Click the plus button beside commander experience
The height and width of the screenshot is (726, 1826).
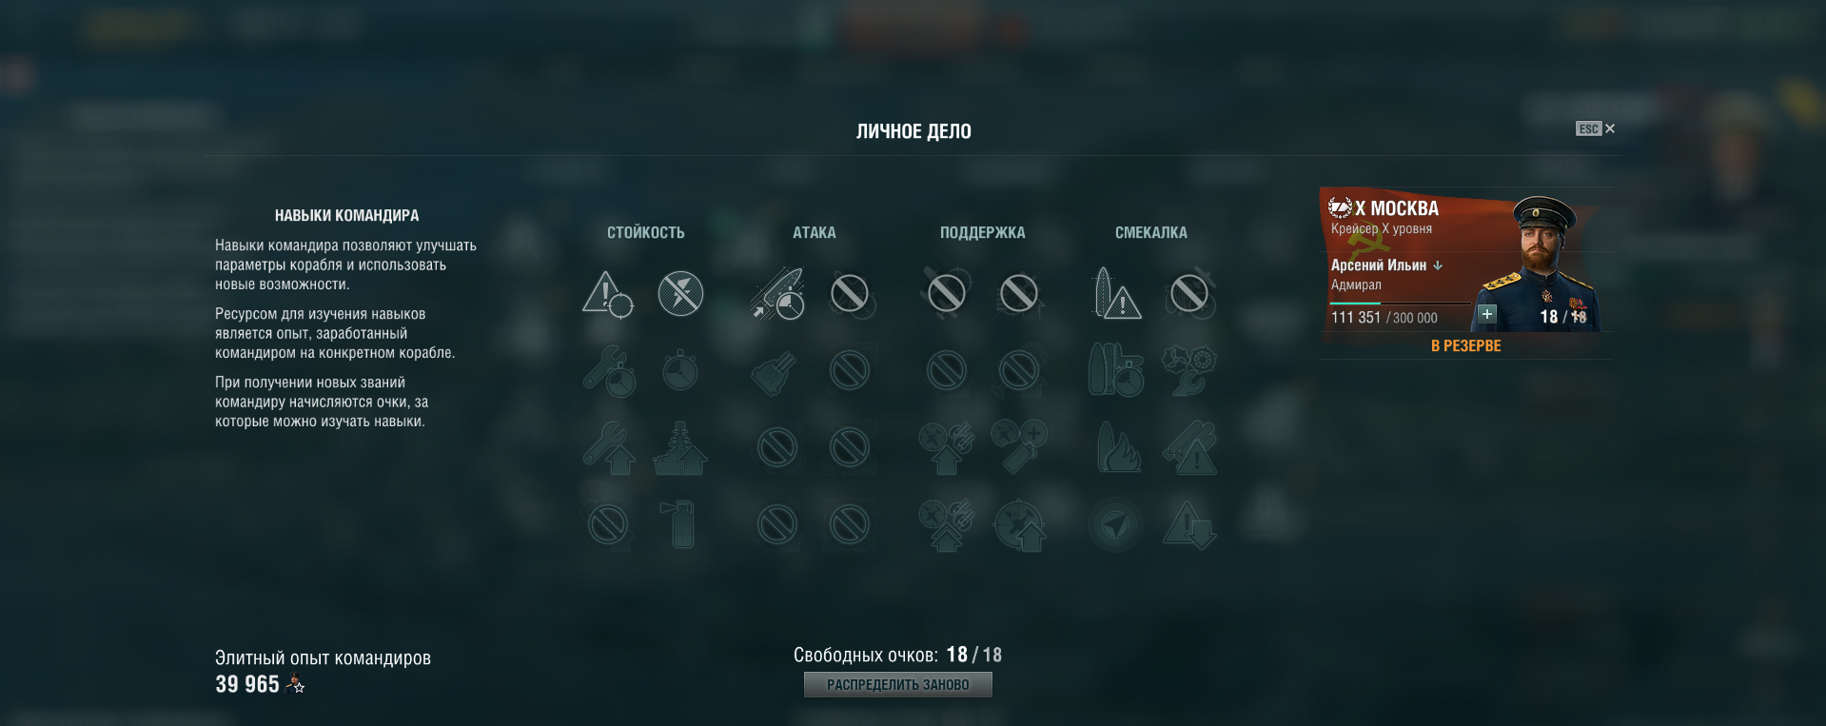1487,314
